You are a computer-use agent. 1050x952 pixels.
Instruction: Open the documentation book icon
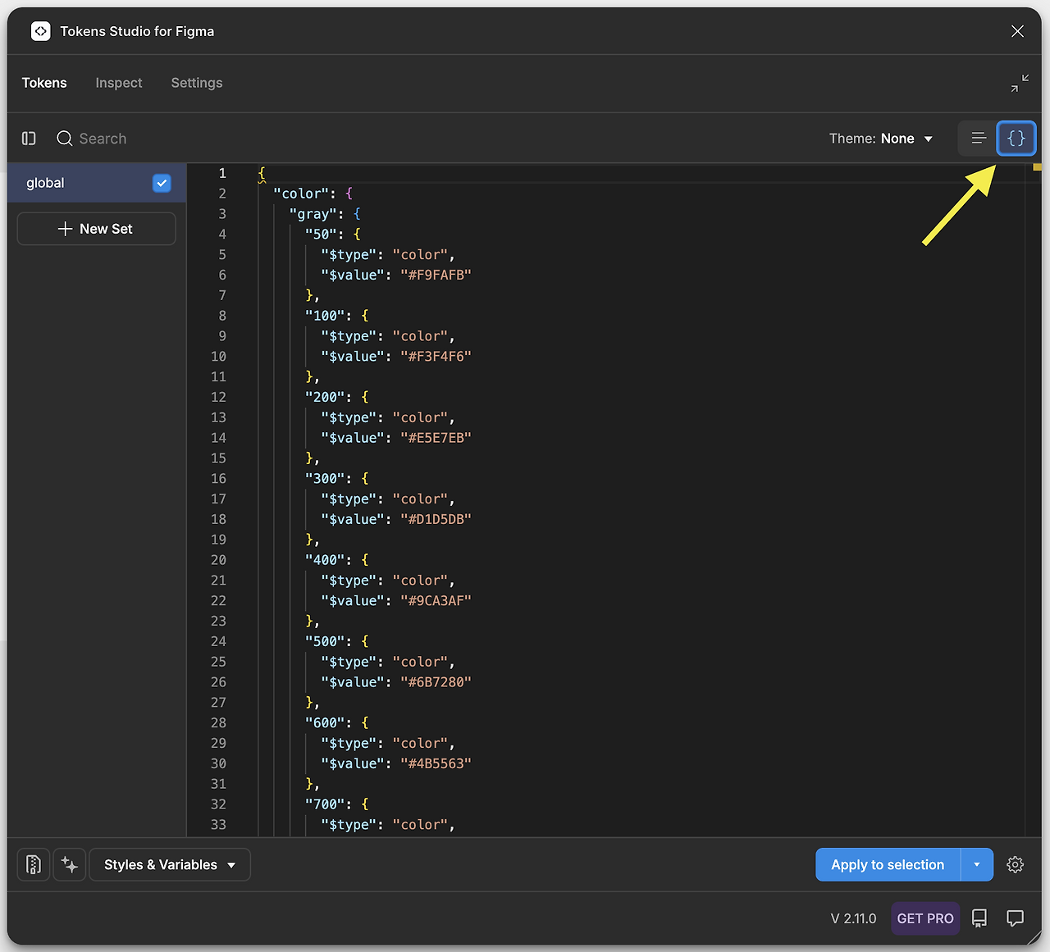tap(979, 918)
